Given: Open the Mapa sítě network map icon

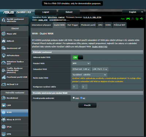Looking at the screenshot, I should point(4,34).
